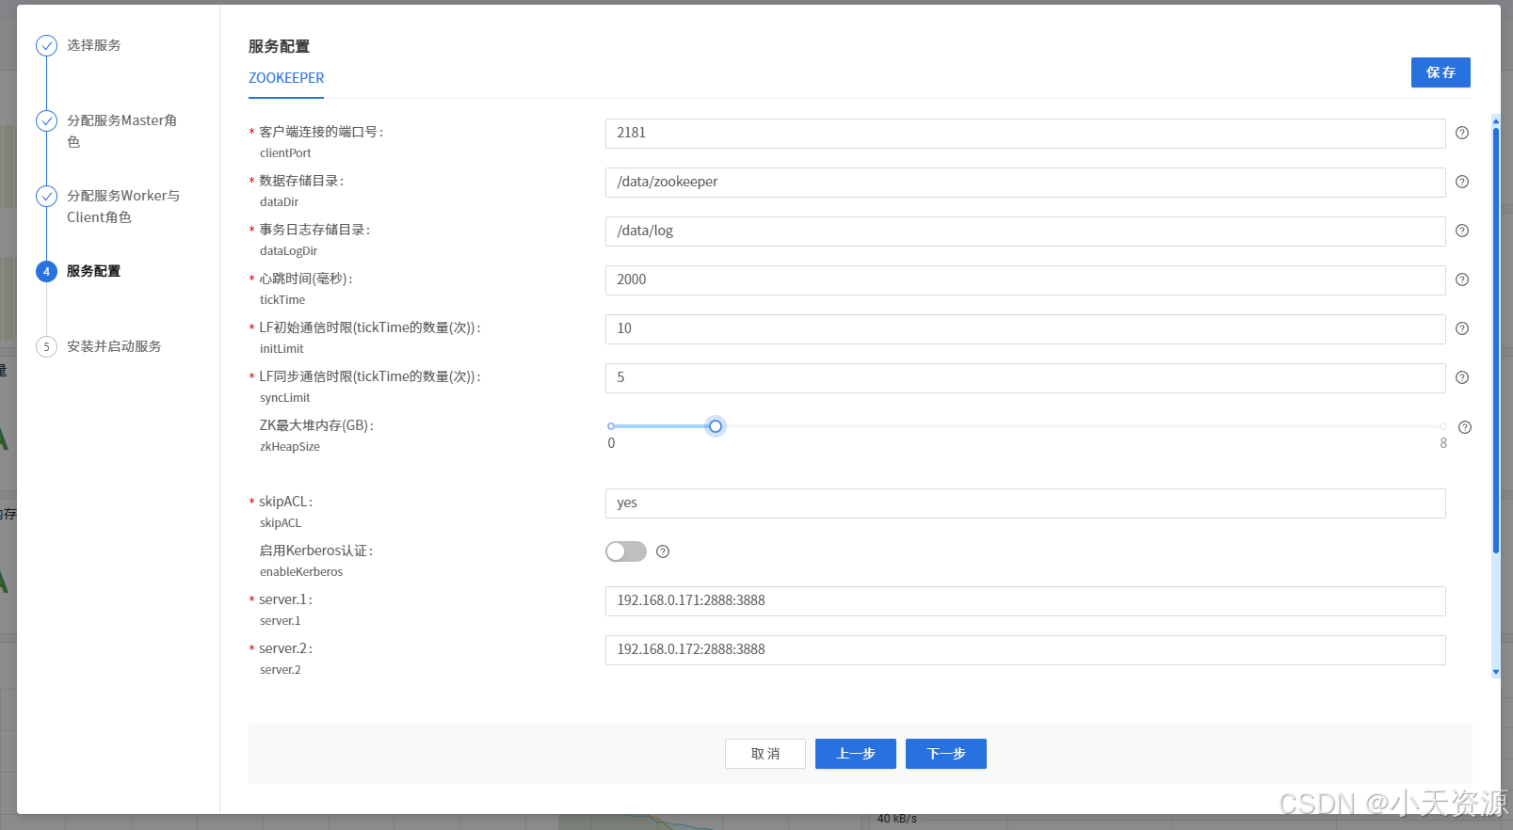Click the 事务日志存储目录 label

[314, 230]
